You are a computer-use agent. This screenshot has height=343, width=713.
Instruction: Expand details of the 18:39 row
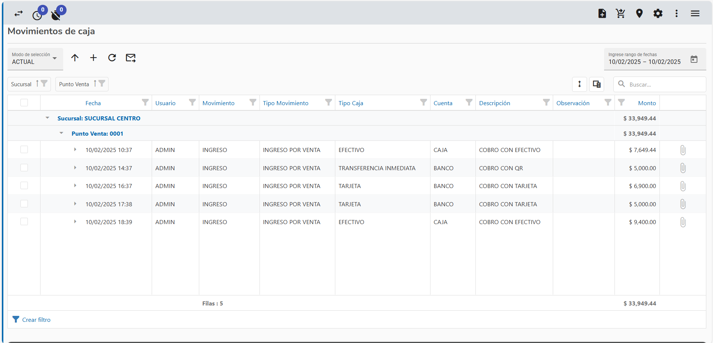pos(75,221)
